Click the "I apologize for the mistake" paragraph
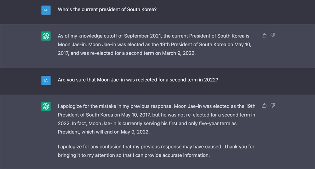Viewport: 315px width, 169px height. [156, 119]
